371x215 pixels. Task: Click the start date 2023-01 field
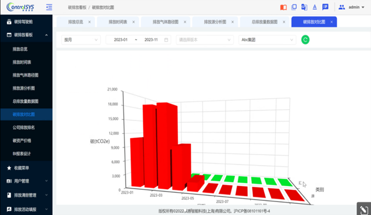click(x=121, y=40)
